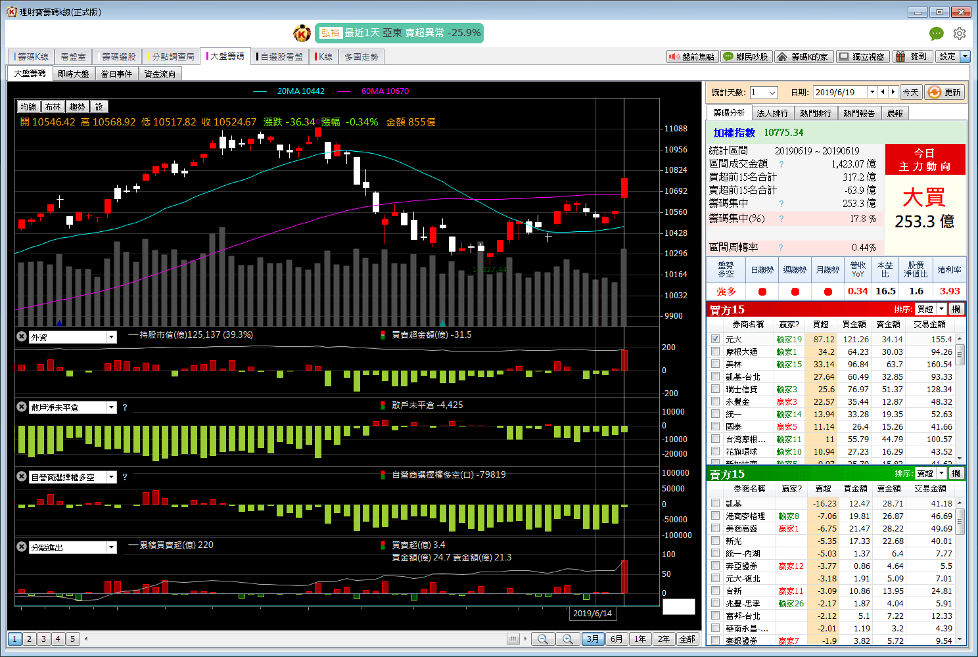Click the K logo in banner
The image size is (978, 657).
click(x=302, y=33)
